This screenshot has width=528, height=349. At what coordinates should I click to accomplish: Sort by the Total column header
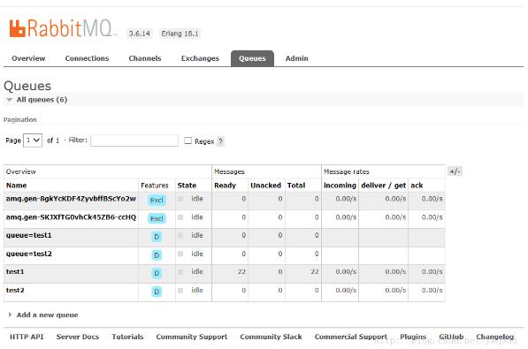pos(296,186)
